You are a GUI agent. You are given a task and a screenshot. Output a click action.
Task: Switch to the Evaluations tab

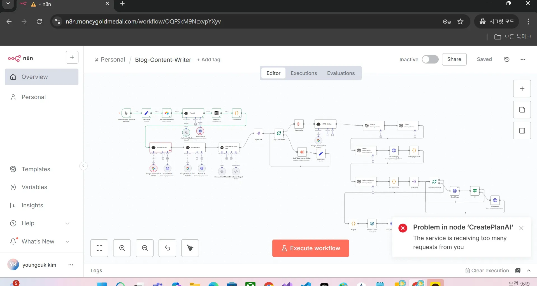click(x=341, y=73)
